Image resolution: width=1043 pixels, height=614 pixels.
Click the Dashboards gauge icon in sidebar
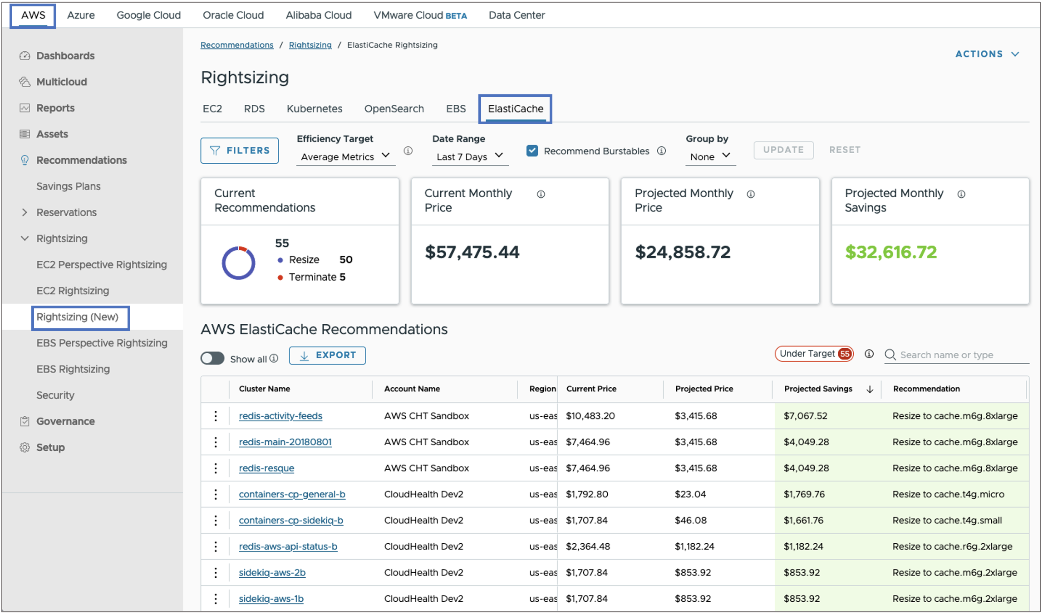[25, 56]
